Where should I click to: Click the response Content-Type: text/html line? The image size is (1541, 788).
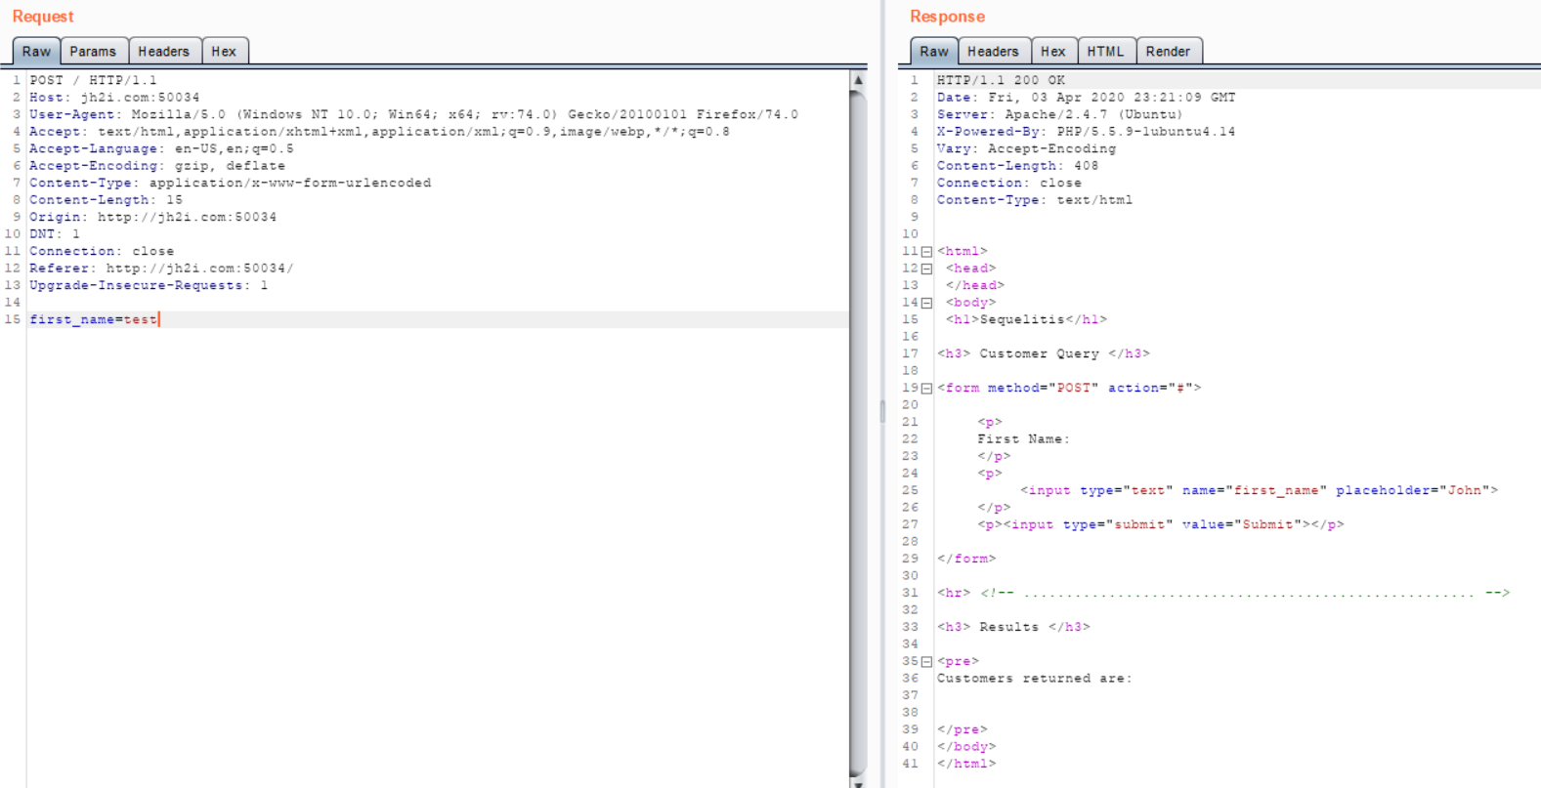pos(1035,200)
